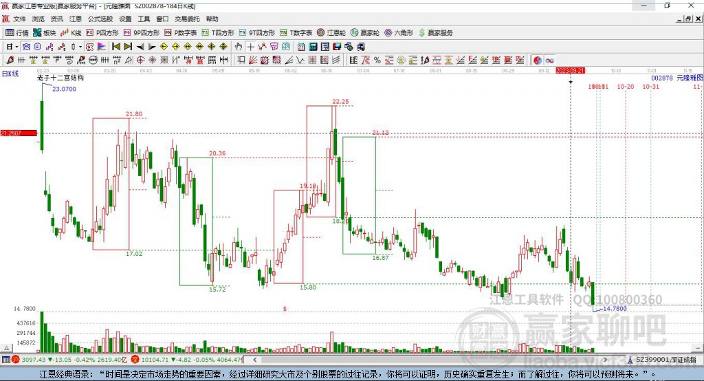Select the rectangle box drawing tool

pyautogui.click(x=241, y=61)
